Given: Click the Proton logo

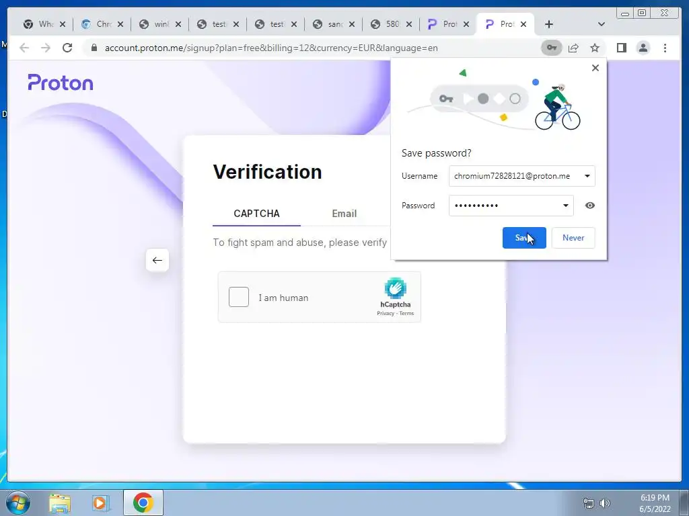Looking at the screenshot, I should [61, 83].
